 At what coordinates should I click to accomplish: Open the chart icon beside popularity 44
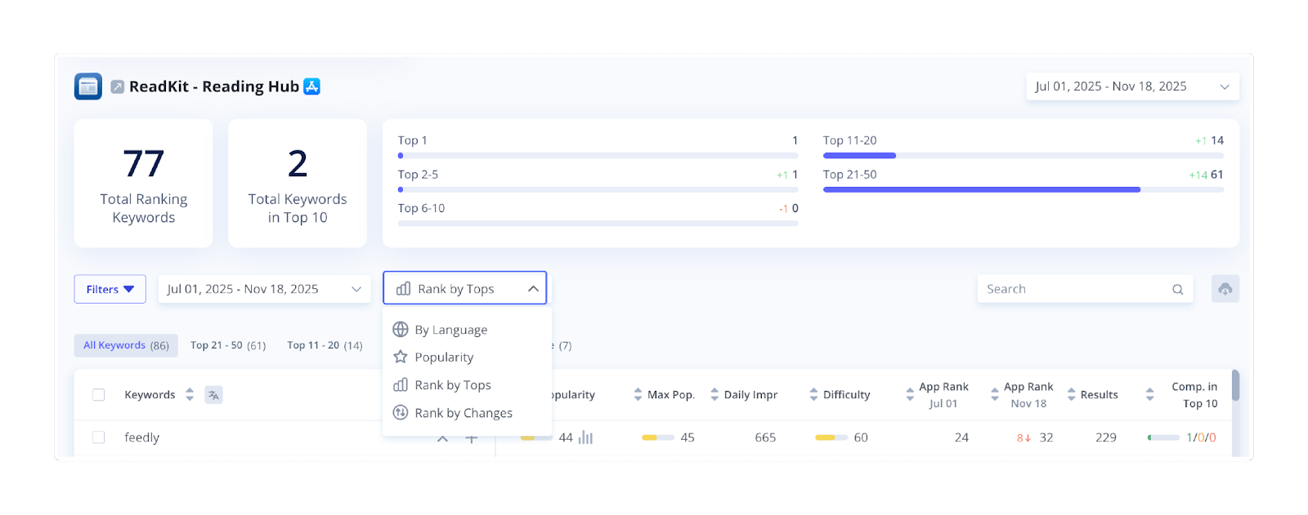click(x=585, y=437)
